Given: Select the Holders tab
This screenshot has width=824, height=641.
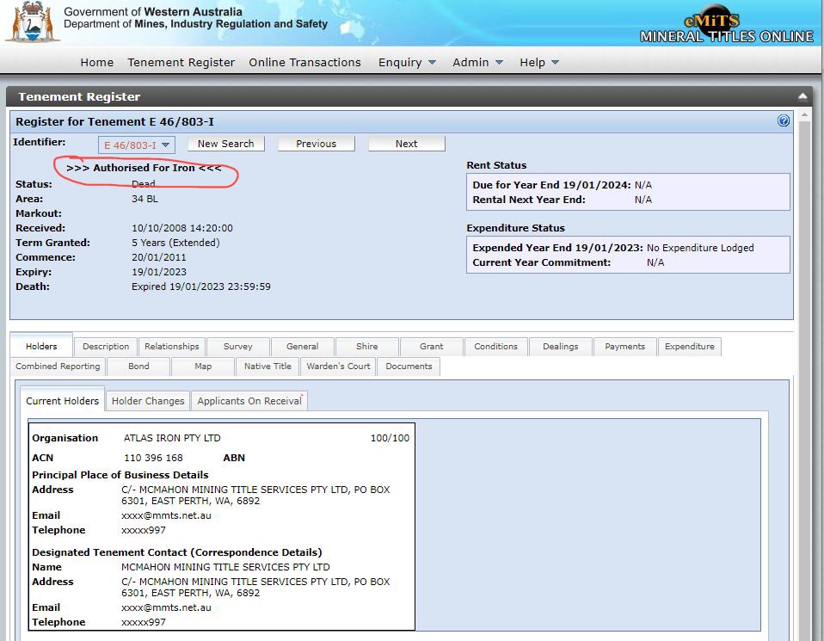Looking at the screenshot, I should pyautogui.click(x=41, y=346).
